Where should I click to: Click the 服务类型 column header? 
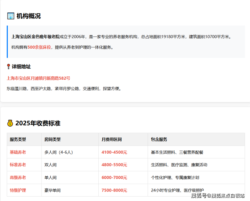click(18, 139)
